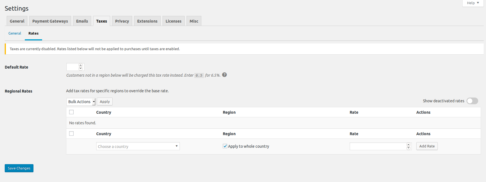Click the 'No rates found.' table row
486x182 pixels.
click(x=274, y=123)
